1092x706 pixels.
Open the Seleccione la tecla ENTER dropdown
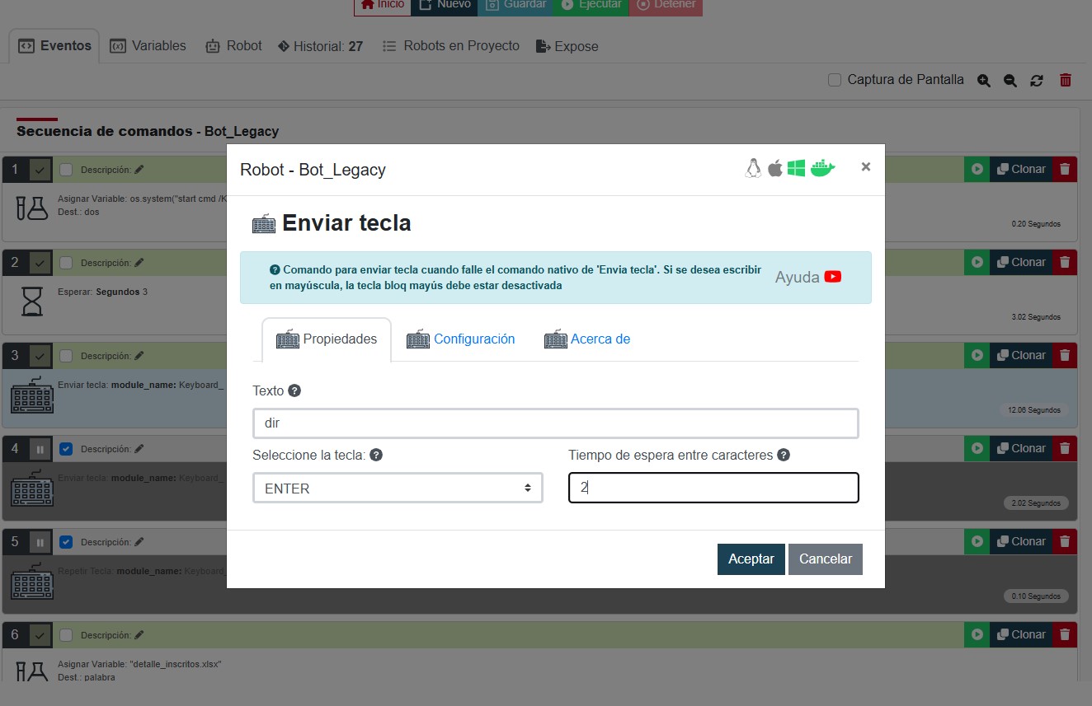click(x=398, y=488)
